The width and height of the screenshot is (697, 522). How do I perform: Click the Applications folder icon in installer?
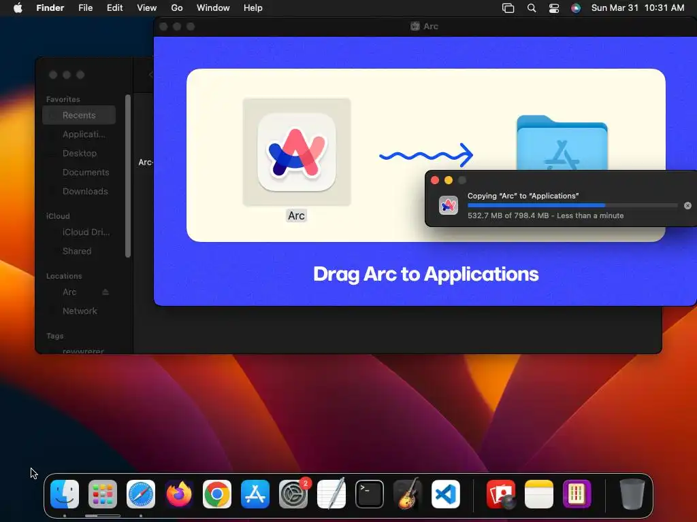[x=562, y=143]
